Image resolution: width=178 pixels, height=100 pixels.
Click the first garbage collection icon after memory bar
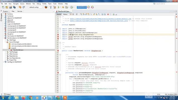click(89, 7)
